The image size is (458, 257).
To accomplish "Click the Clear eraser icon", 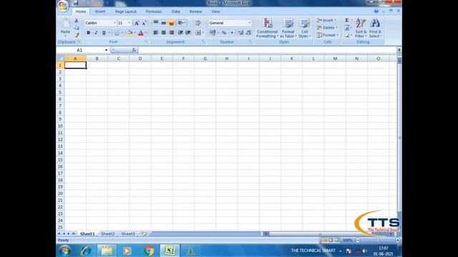I will coord(347,35).
